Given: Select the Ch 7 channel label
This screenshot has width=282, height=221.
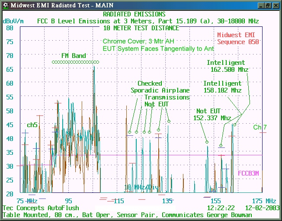Looking at the screenshot, I should point(260,127).
